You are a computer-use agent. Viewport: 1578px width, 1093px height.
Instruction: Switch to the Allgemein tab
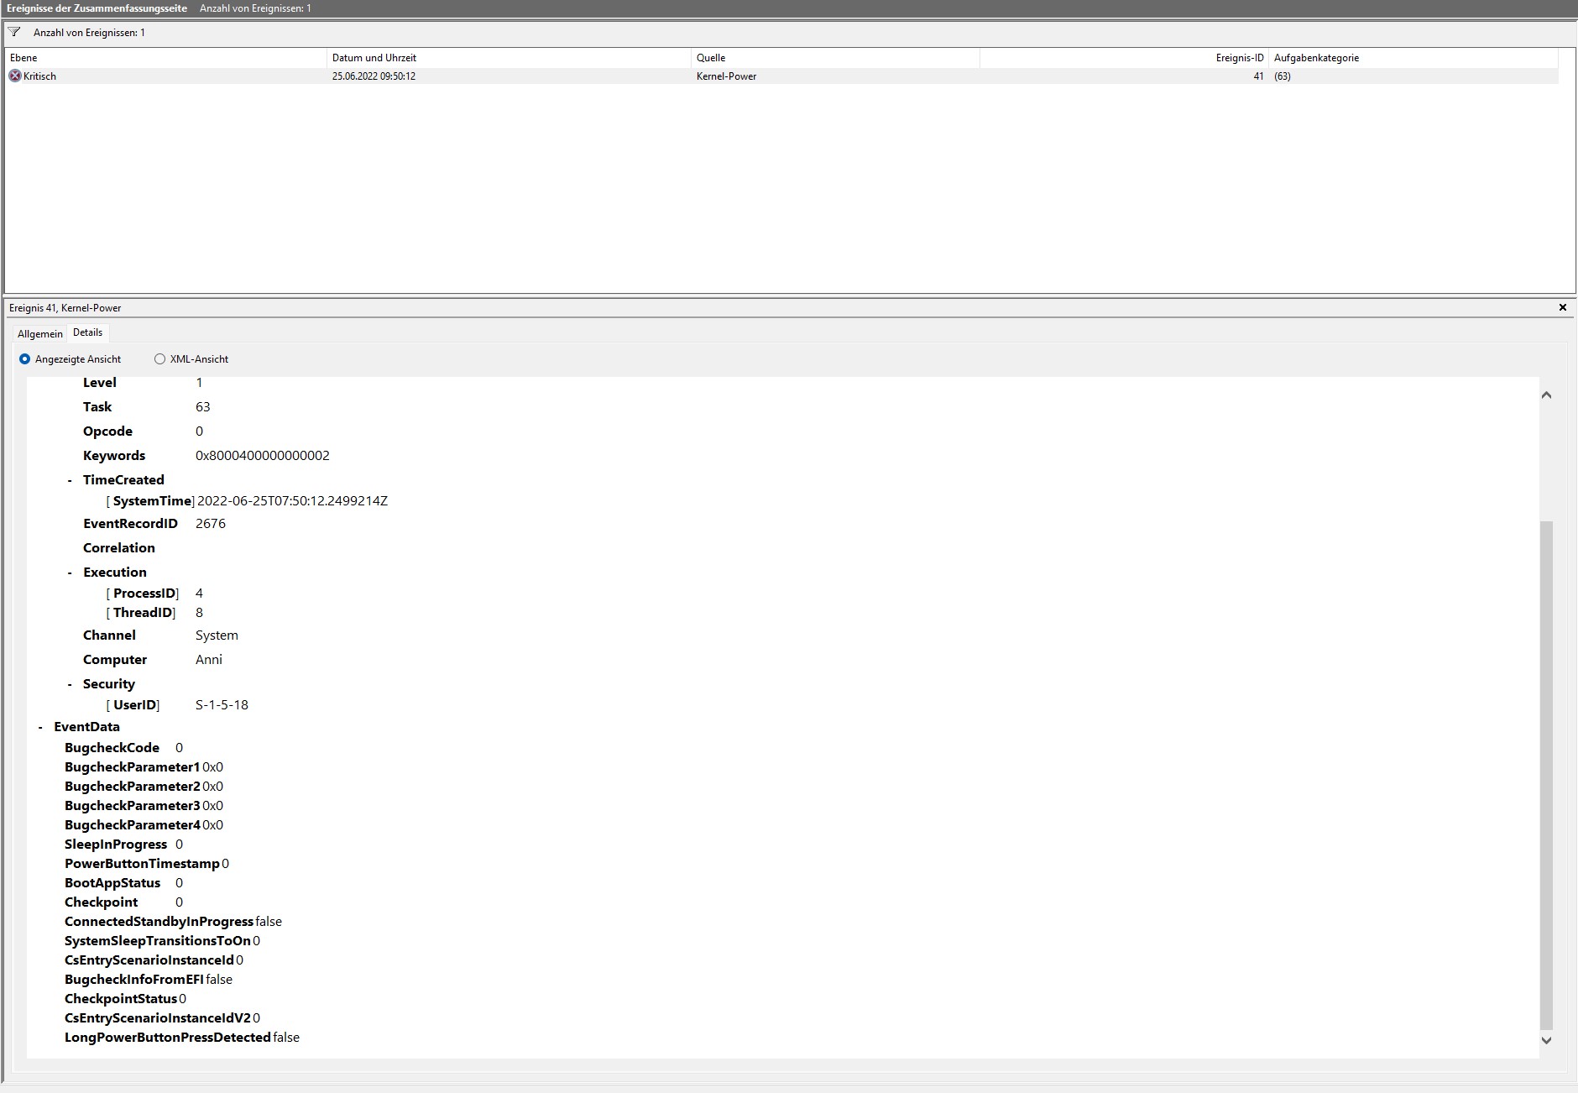click(39, 334)
